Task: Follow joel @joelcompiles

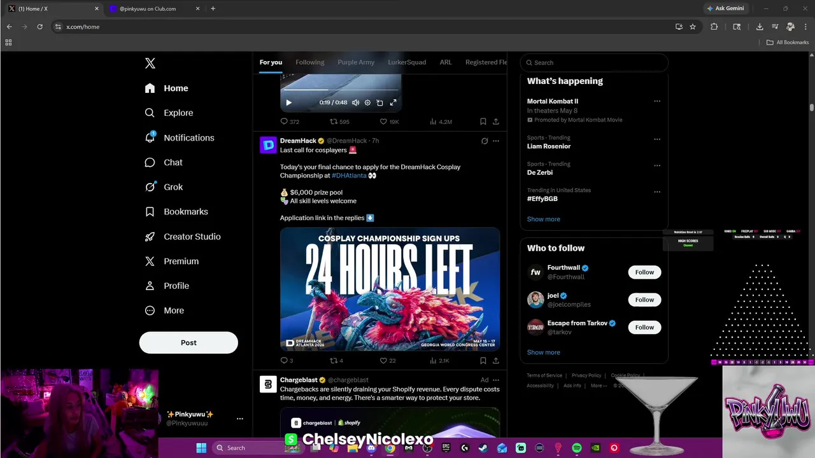Action: point(644,300)
